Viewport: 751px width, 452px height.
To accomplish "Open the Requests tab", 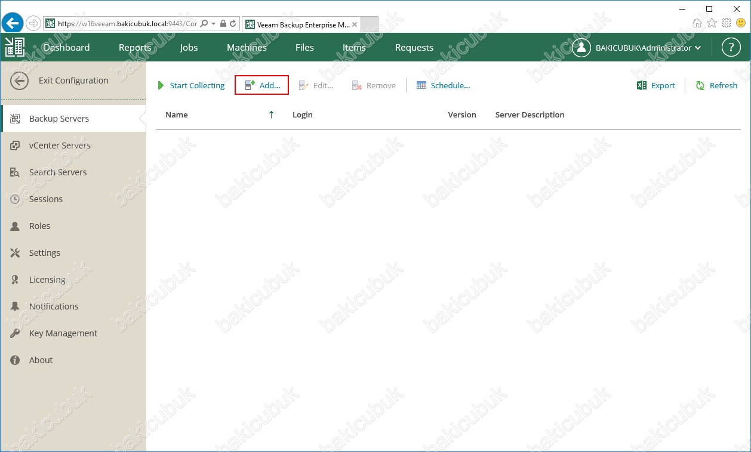I will [414, 48].
